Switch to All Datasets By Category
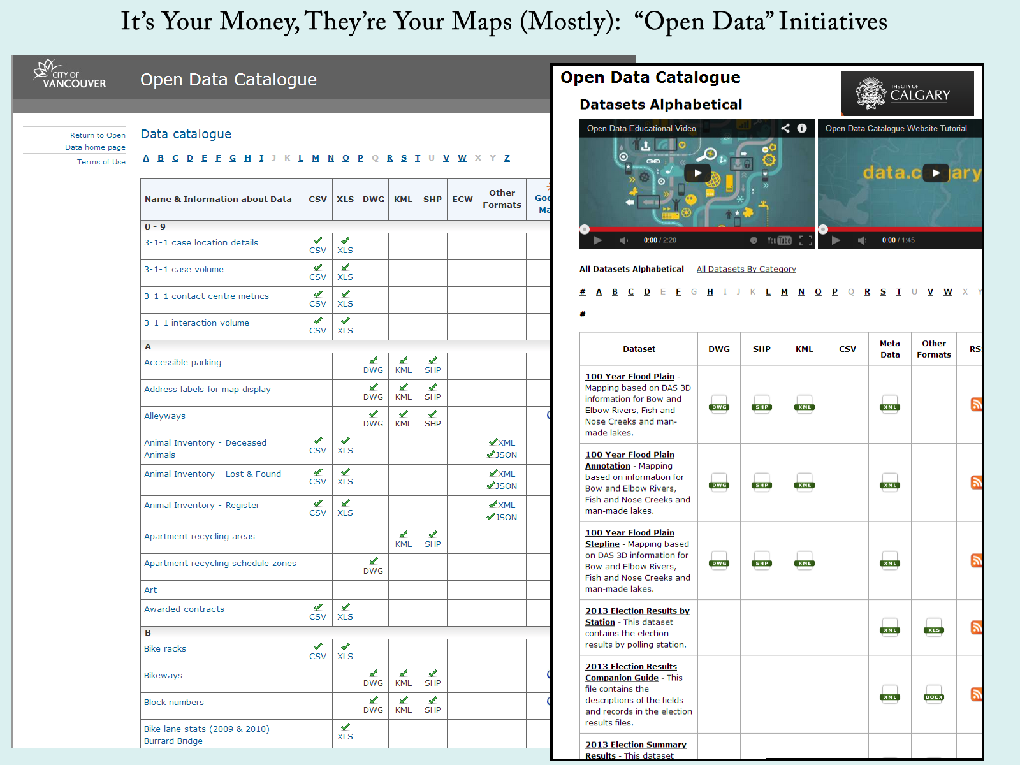 pos(746,269)
